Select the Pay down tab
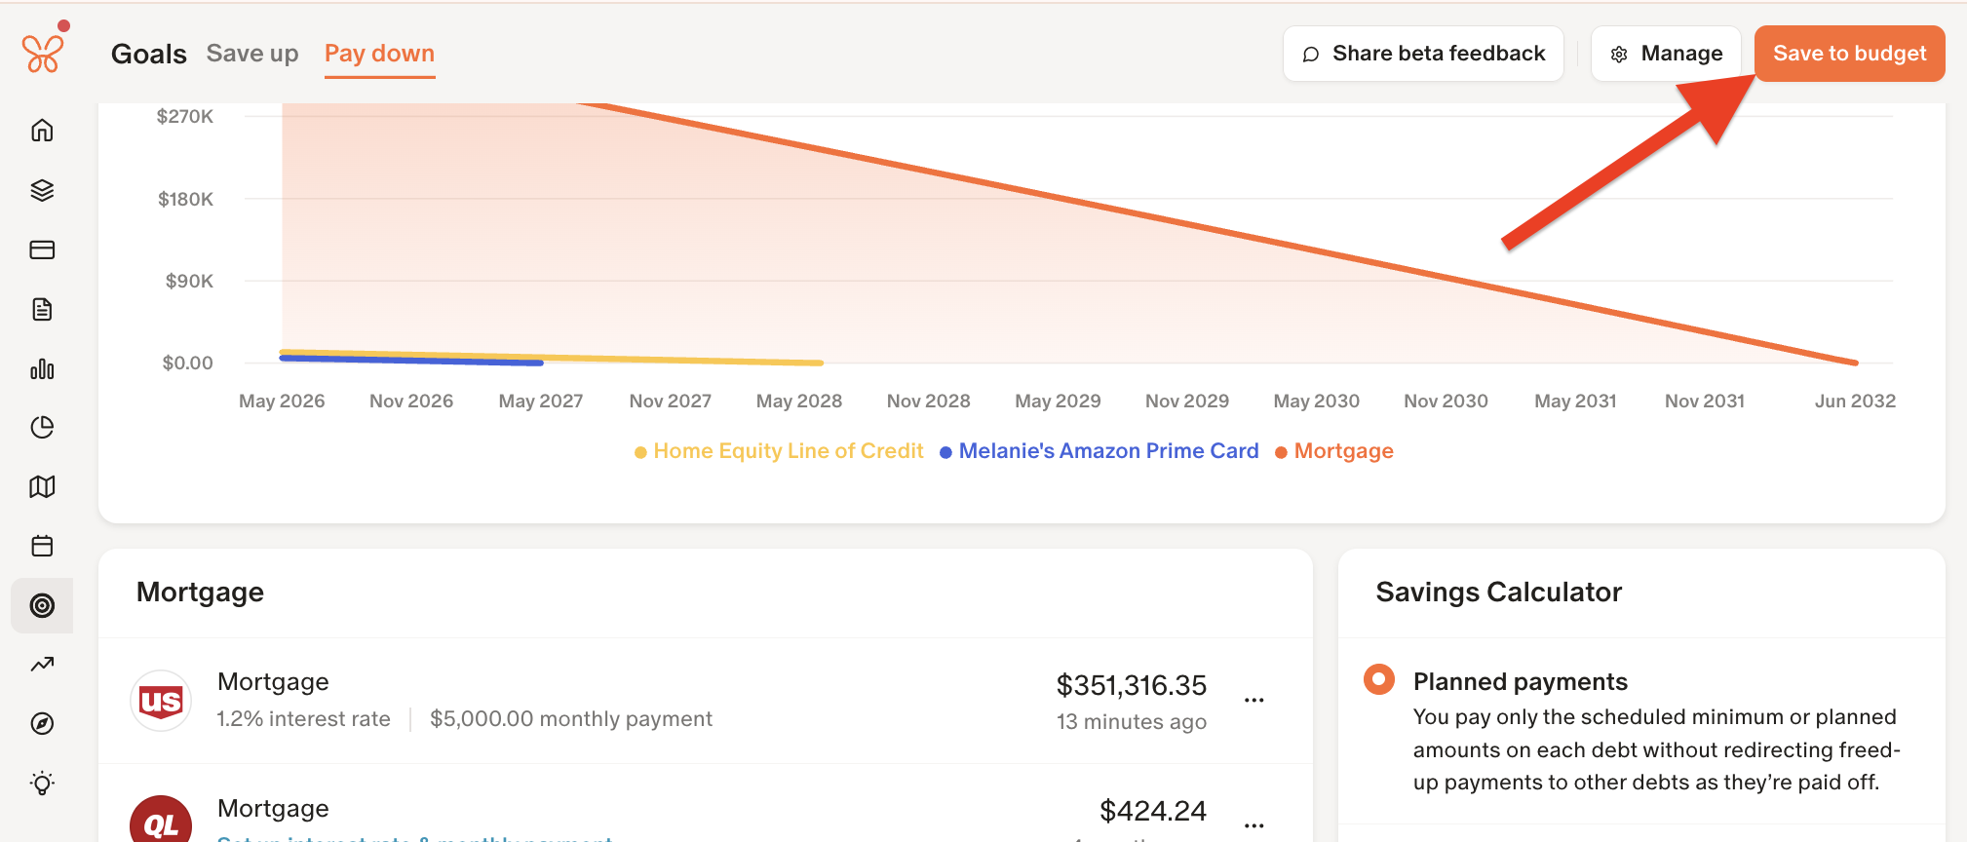Image resolution: width=1967 pixels, height=842 pixels. 380,54
